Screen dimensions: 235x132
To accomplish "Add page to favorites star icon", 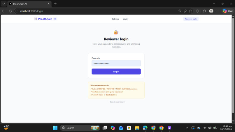I will 190,11.
